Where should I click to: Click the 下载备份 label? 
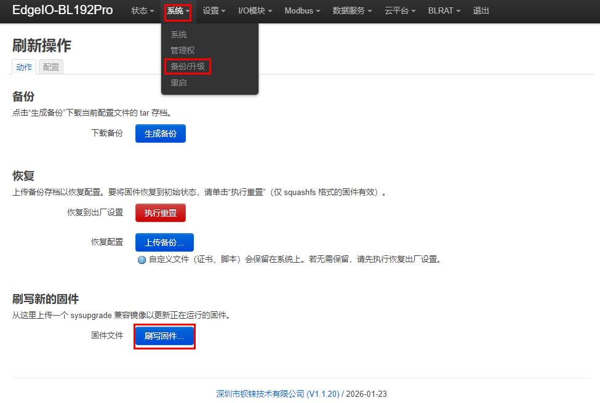(107, 133)
